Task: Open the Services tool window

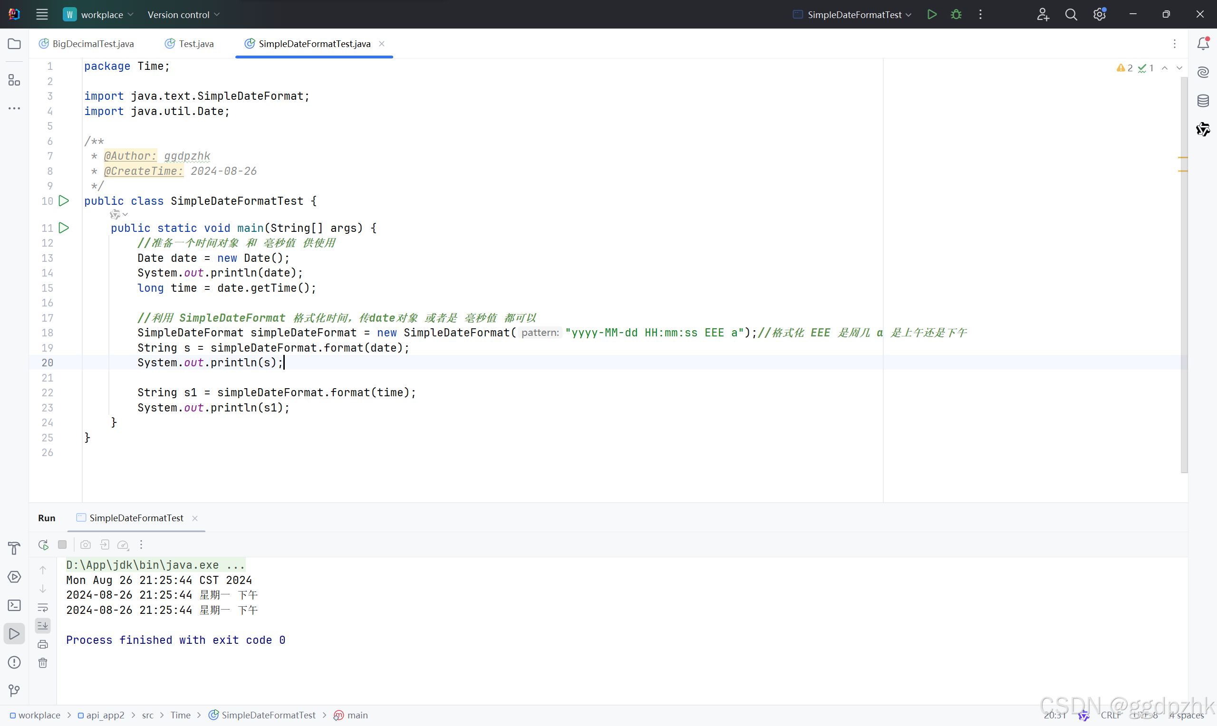Action: (x=14, y=577)
